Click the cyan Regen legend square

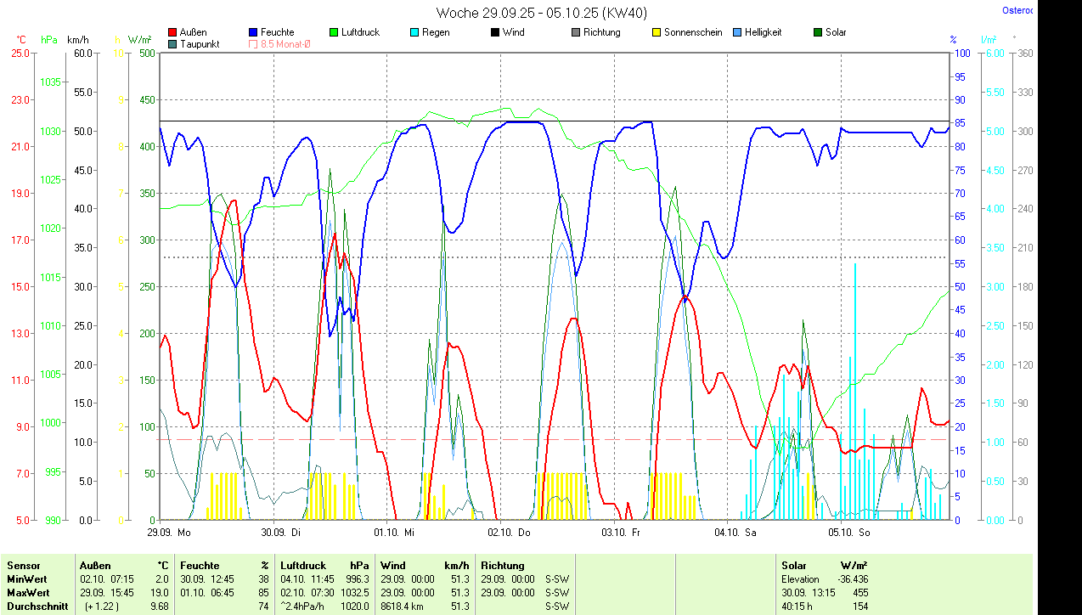coord(414,33)
